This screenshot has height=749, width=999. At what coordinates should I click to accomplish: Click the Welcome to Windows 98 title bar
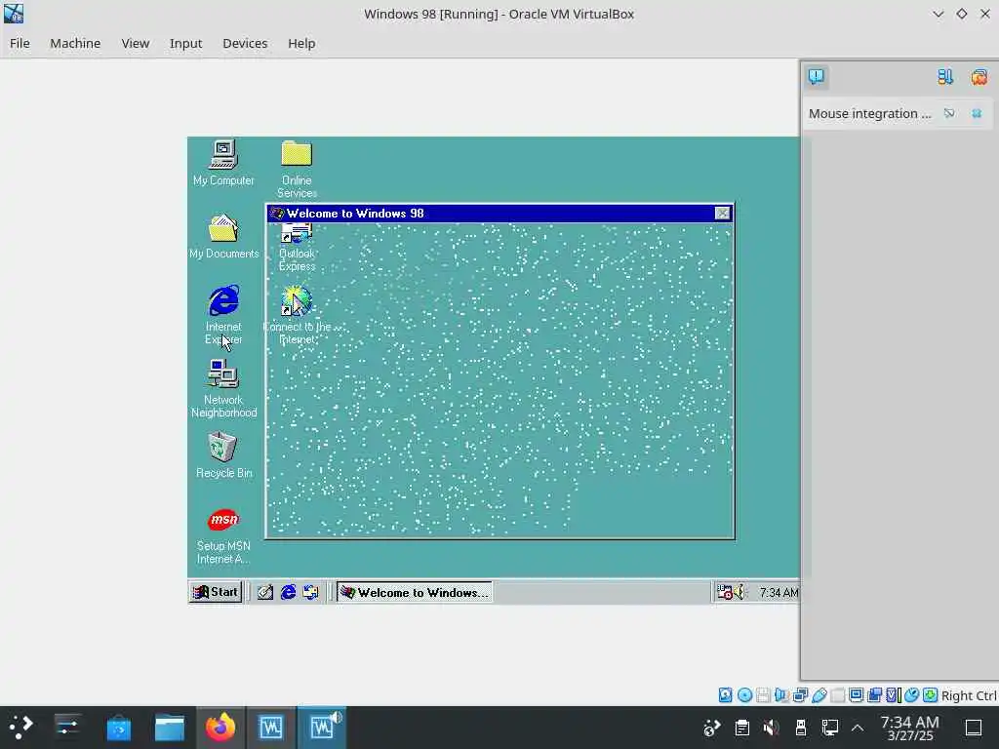tap(499, 214)
